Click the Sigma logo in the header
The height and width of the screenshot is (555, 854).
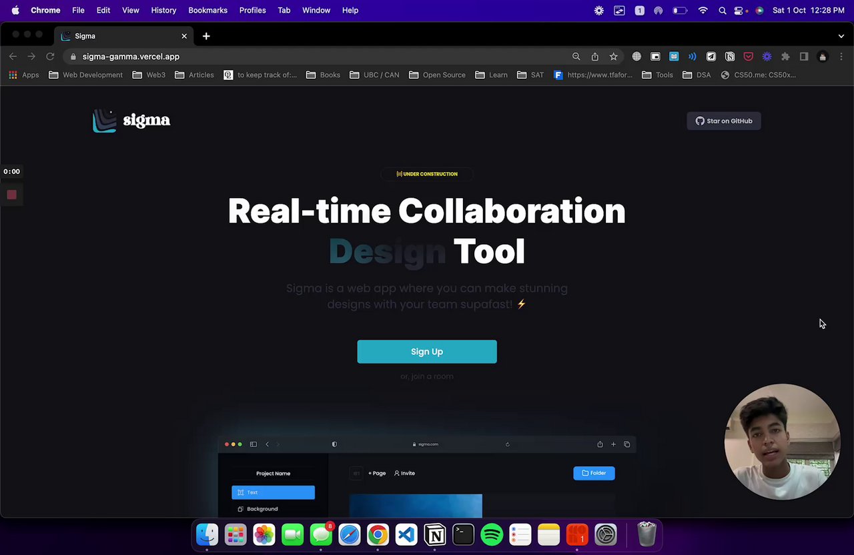tap(131, 121)
